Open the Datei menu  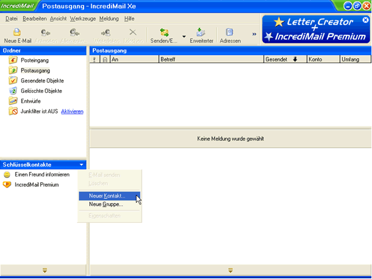tap(12, 19)
